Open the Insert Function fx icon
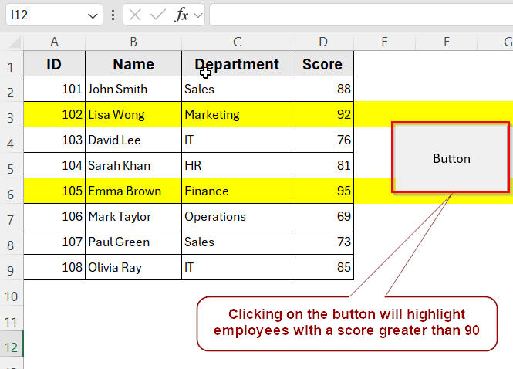 182,15
